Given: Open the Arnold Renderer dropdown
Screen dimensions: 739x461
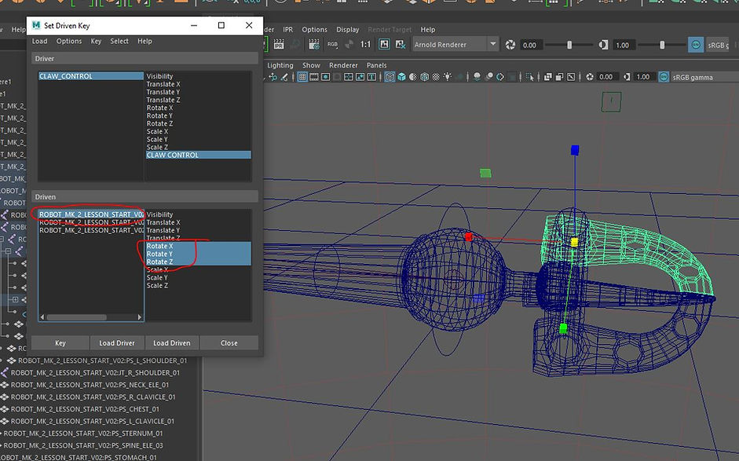Looking at the screenshot, I should 455,45.
